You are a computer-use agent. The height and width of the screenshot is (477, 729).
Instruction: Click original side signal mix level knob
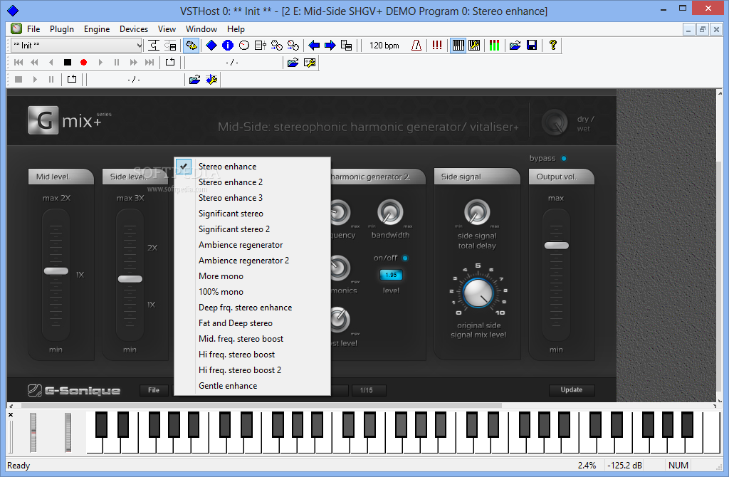point(478,293)
